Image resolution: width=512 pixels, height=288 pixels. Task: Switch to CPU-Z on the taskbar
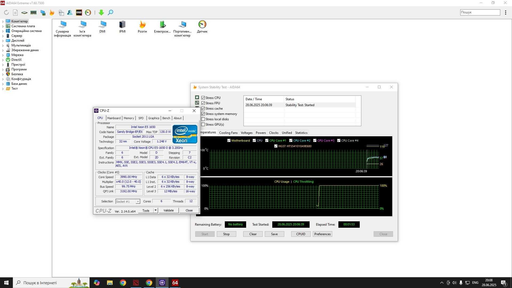(x=162, y=283)
